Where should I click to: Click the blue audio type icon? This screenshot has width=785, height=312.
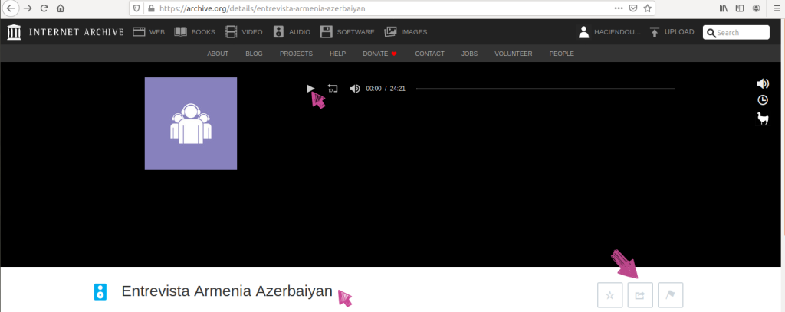coord(100,291)
